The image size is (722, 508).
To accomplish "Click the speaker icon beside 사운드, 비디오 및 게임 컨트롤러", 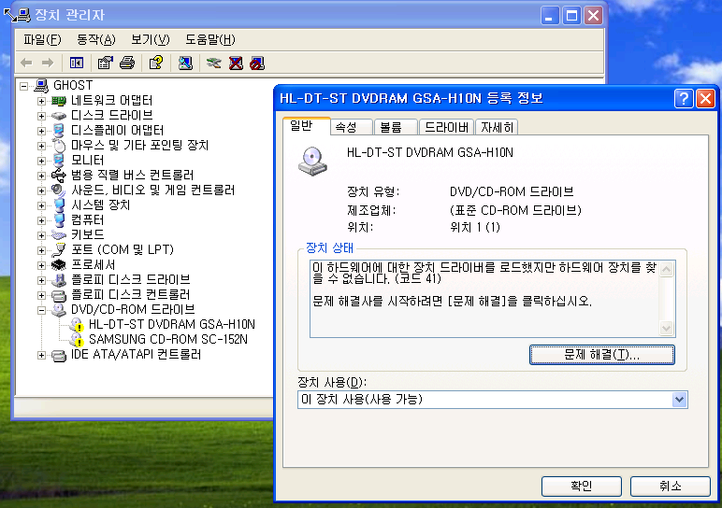I will click(x=59, y=190).
